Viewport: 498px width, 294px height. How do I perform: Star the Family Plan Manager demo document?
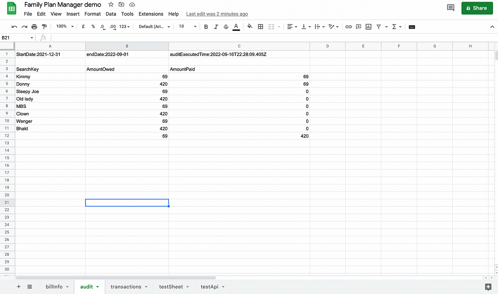pyautogui.click(x=111, y=5)
